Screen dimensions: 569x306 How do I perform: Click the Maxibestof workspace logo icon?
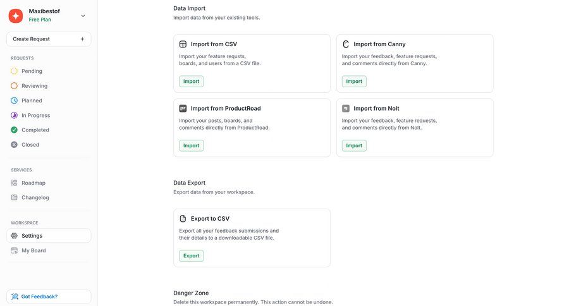(x=16, y=15)
